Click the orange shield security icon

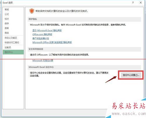coord(32,11)
